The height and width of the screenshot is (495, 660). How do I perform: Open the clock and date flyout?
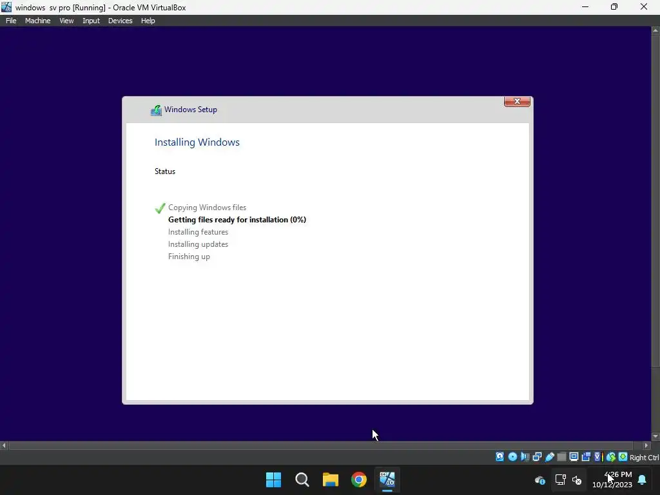tap(612, 480)
